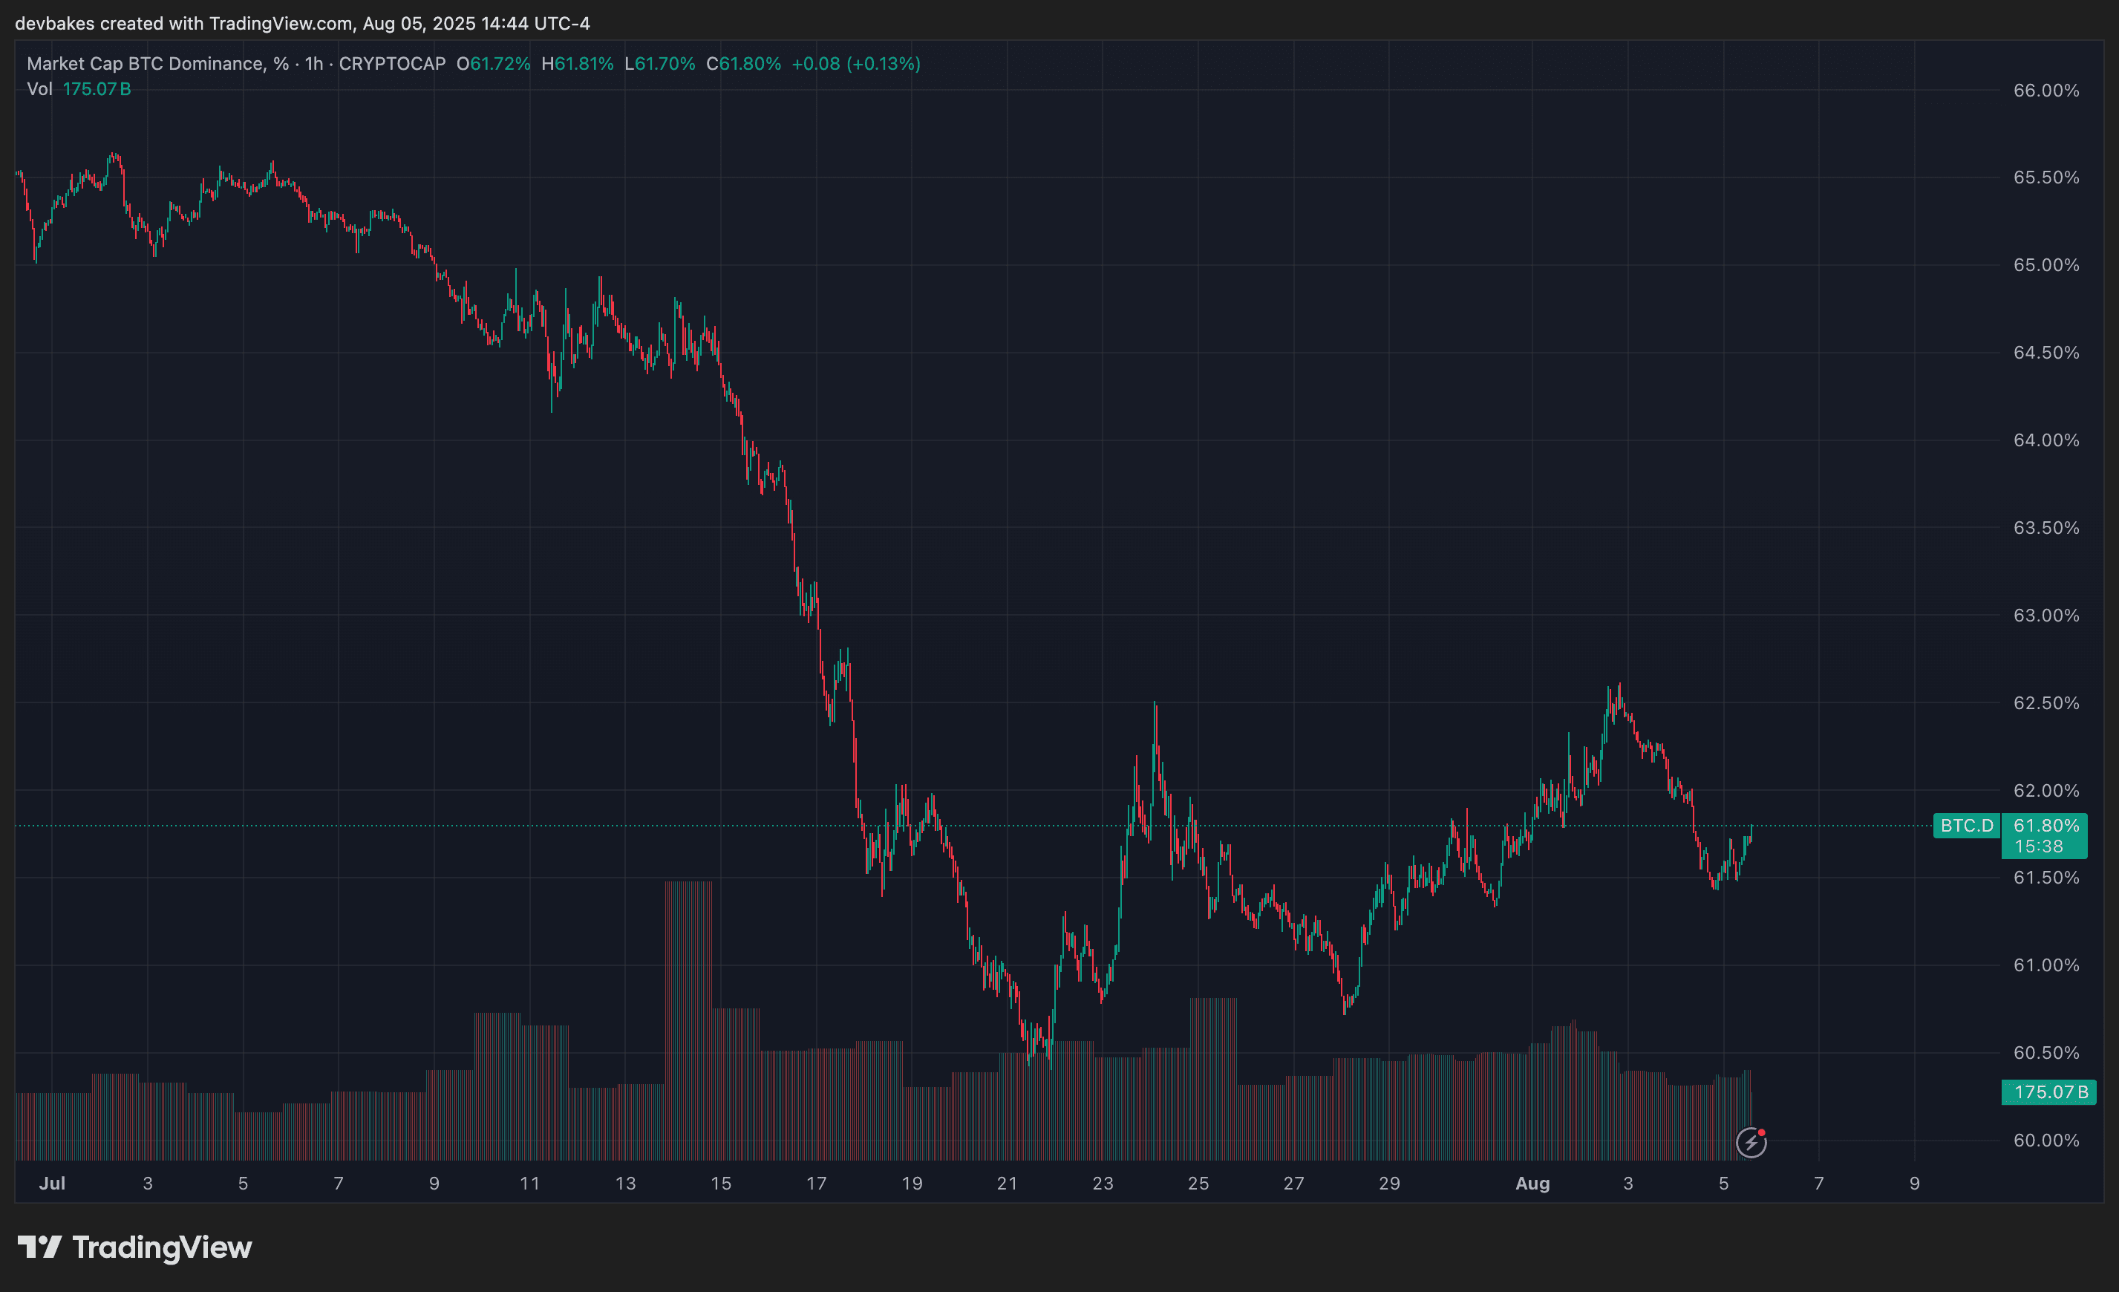Viewport: 2119px width, 1292px height.
Task: Click the 64.00% price axis label
Action: (2046, 440)
